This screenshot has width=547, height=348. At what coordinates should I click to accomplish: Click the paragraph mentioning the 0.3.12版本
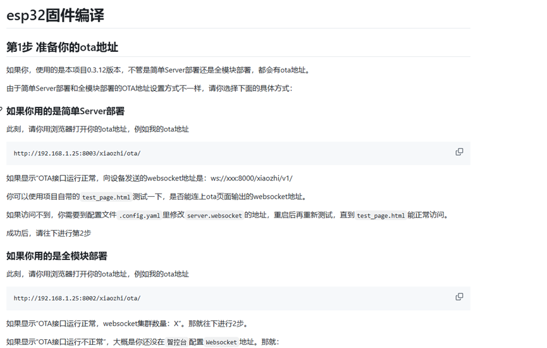coord(158,70)
